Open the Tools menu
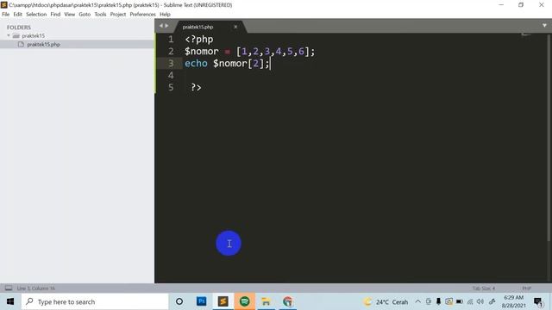Image resolution: width=552 pixels, height=310 pixels. tap(100, 15)
